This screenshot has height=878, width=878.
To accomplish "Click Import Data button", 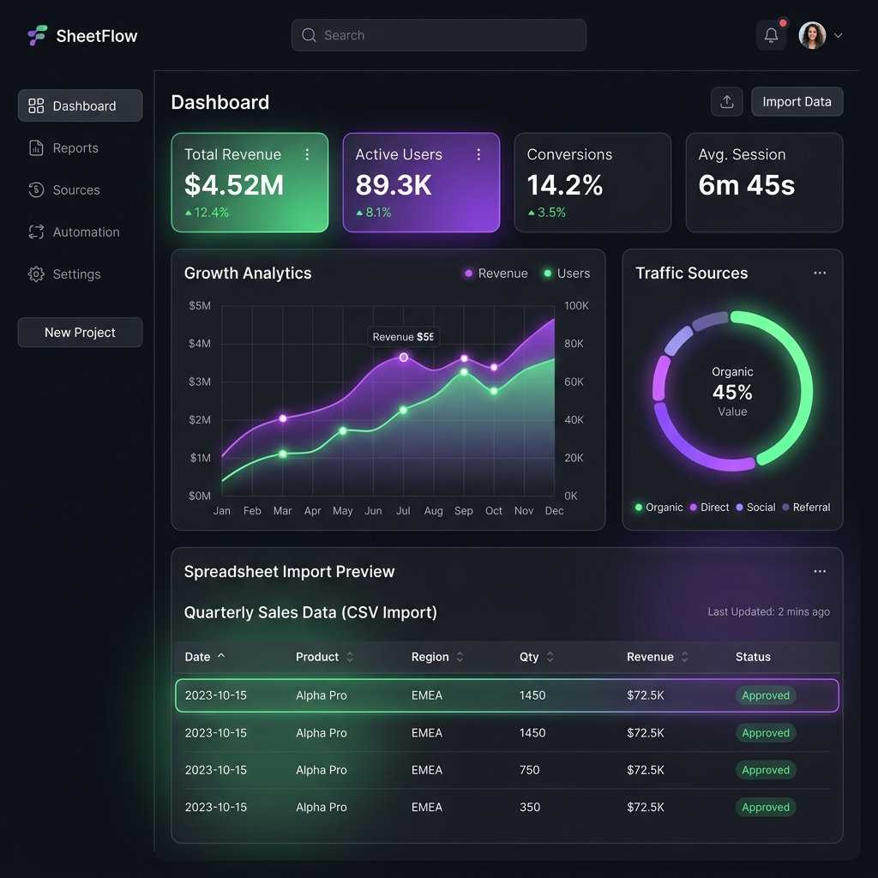I will [x=797, y=101].
